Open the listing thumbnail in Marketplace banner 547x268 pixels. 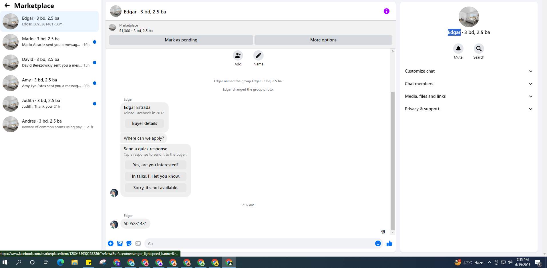pos(112,27)
